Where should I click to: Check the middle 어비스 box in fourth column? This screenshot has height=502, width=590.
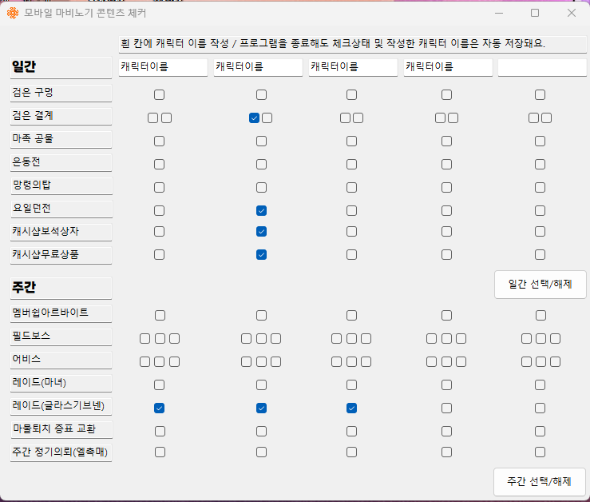446,362
